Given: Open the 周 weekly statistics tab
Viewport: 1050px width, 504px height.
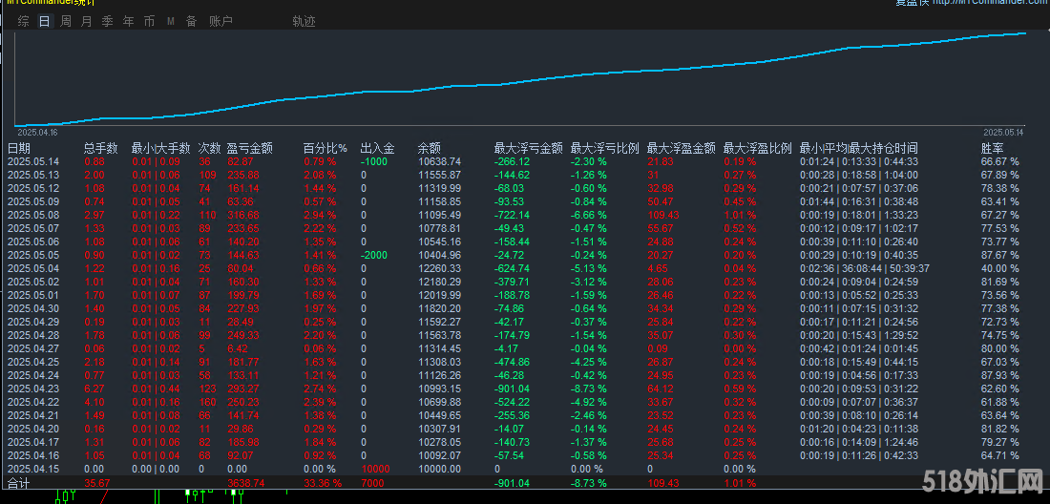Looking at the screenshot, I should pyautogui.click(x=66, y=21).
